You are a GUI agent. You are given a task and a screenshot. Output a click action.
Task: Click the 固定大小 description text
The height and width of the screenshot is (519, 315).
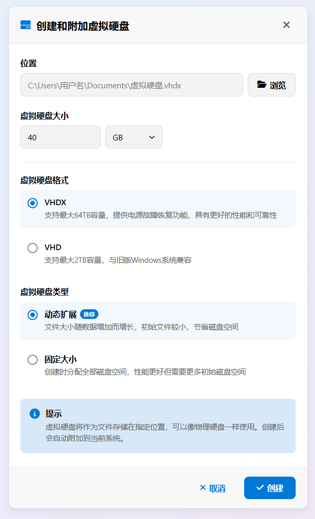(x=145, y=372)
